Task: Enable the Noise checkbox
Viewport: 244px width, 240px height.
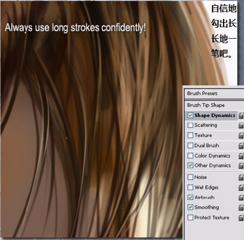Action: (190, 177)
